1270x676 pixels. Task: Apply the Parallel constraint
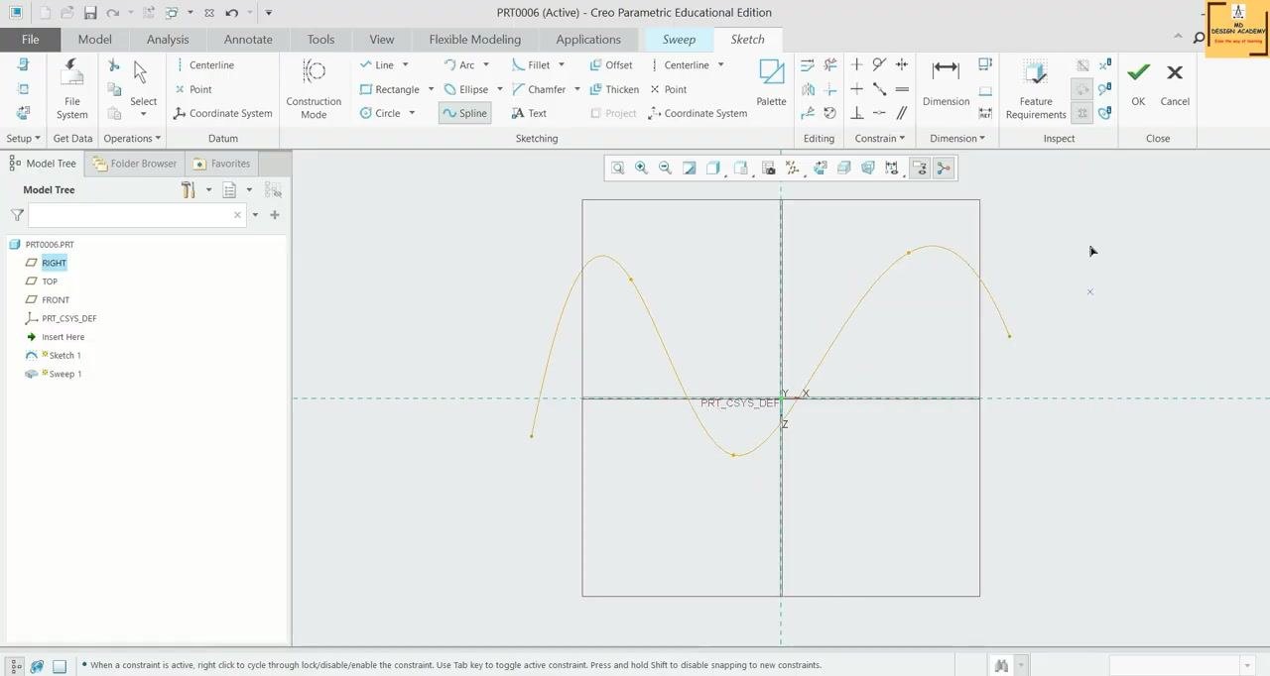[x=902, y=113]
